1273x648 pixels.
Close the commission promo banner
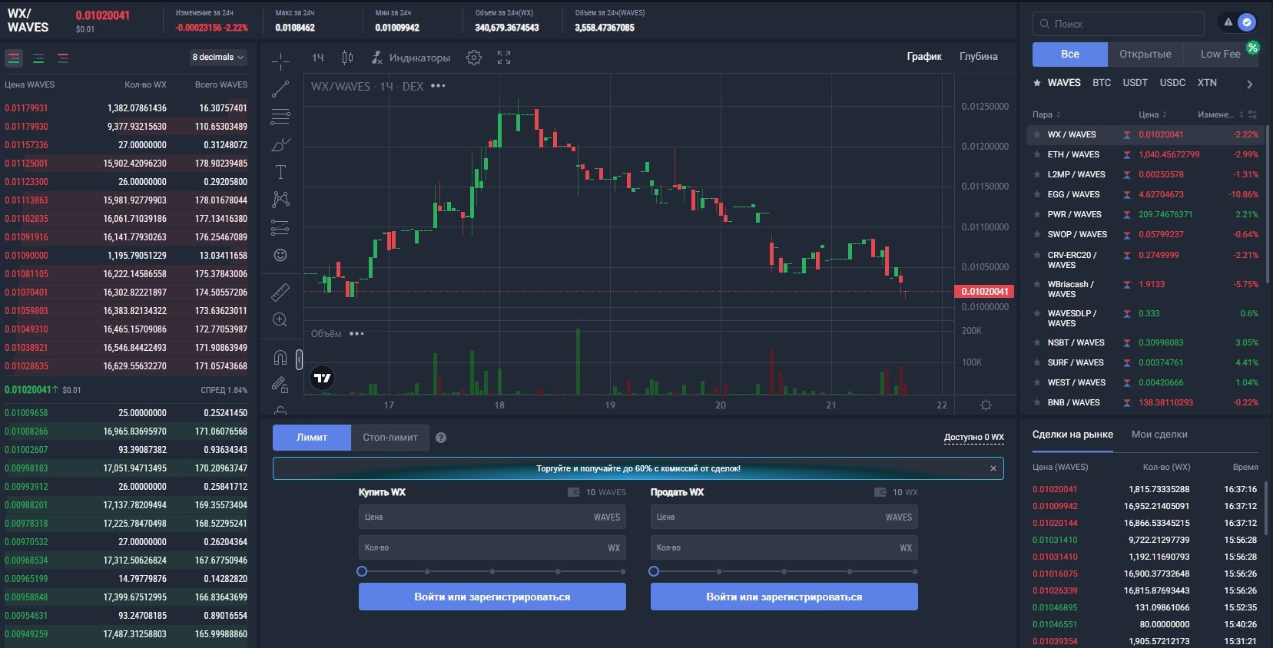point(993,468)
